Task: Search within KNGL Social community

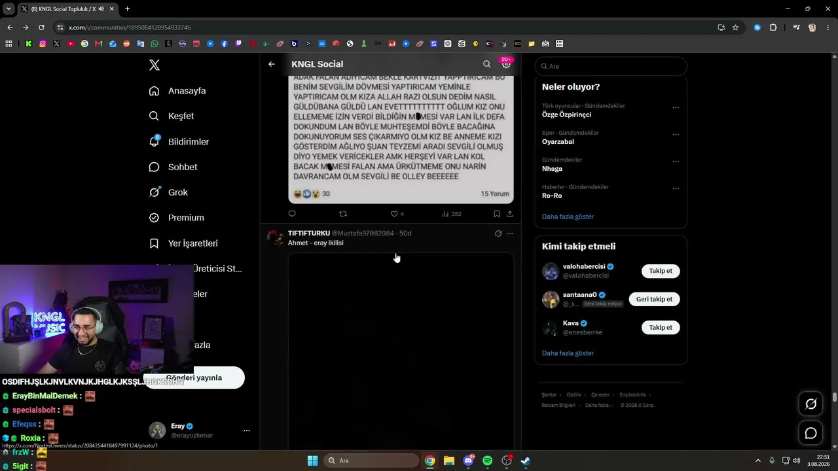Action: coord(486,64)
